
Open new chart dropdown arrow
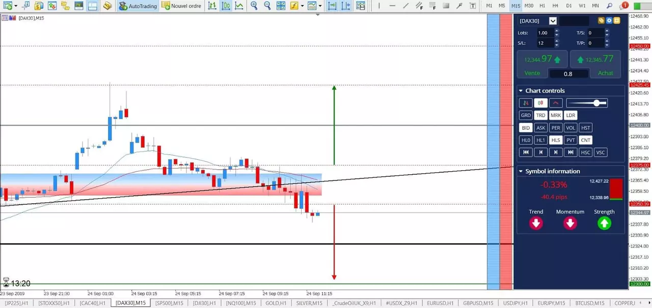(x=16, y=6)
